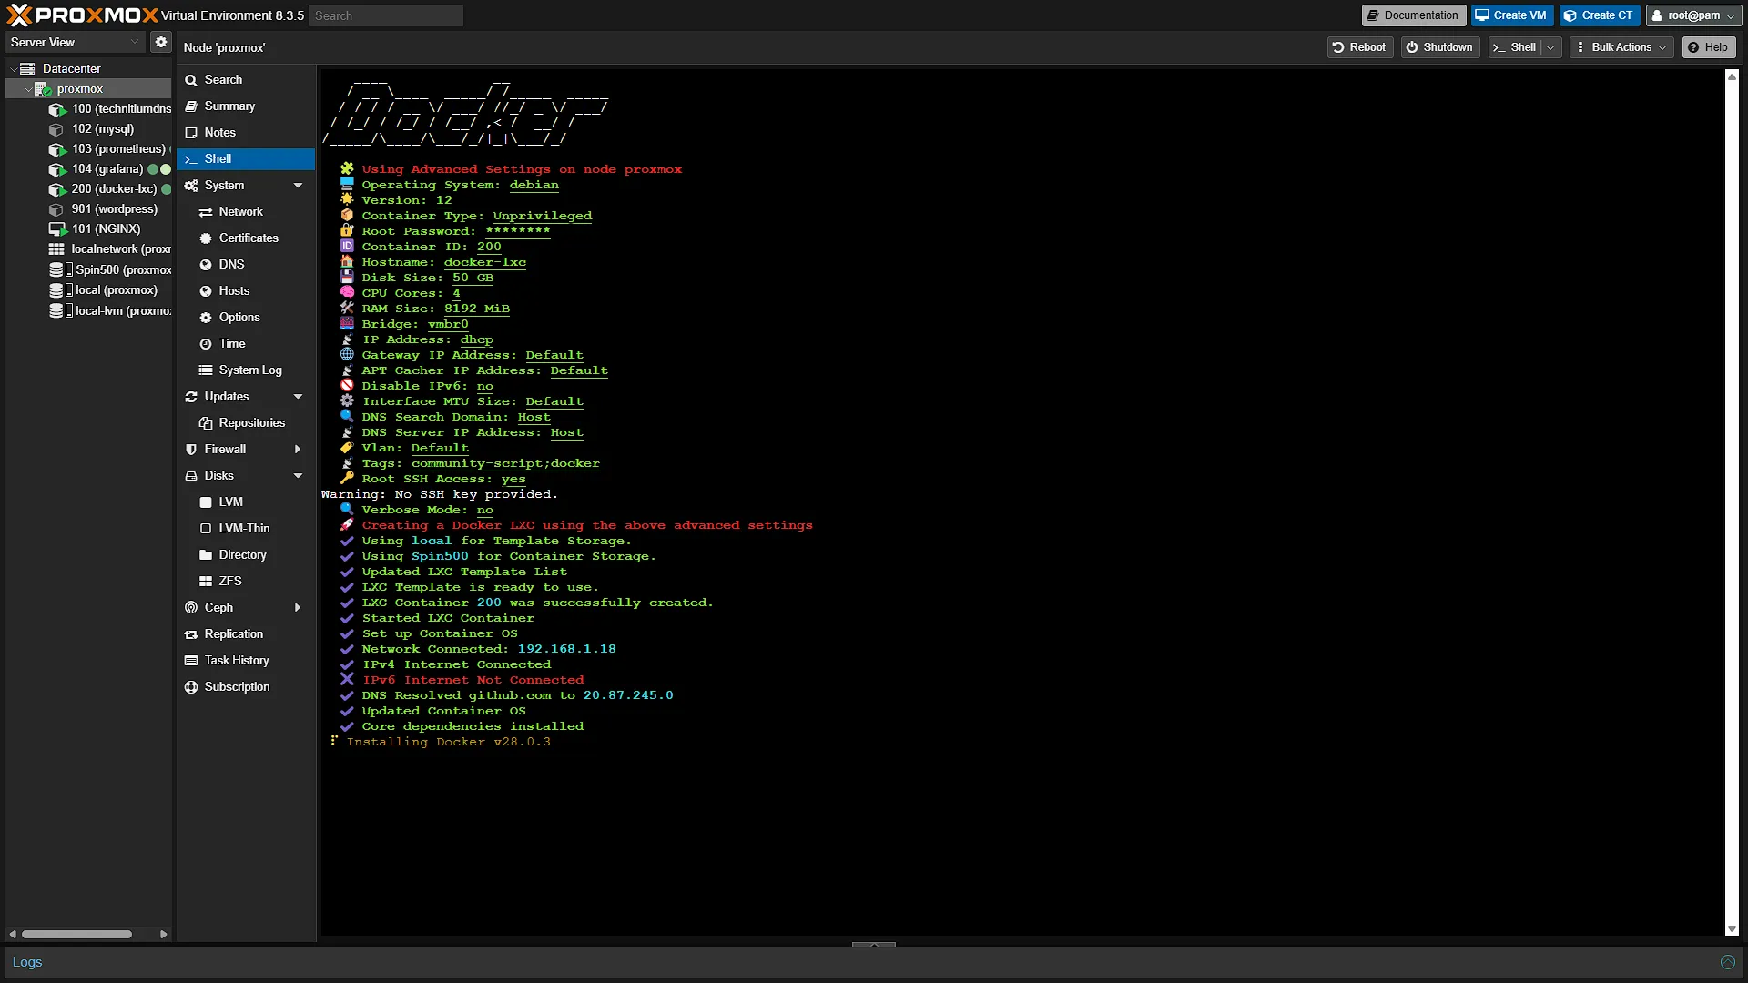Collapse the System section arrow

click(x=298, y=186)
